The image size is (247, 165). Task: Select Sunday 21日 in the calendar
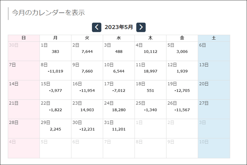click(x=24, y=109)
